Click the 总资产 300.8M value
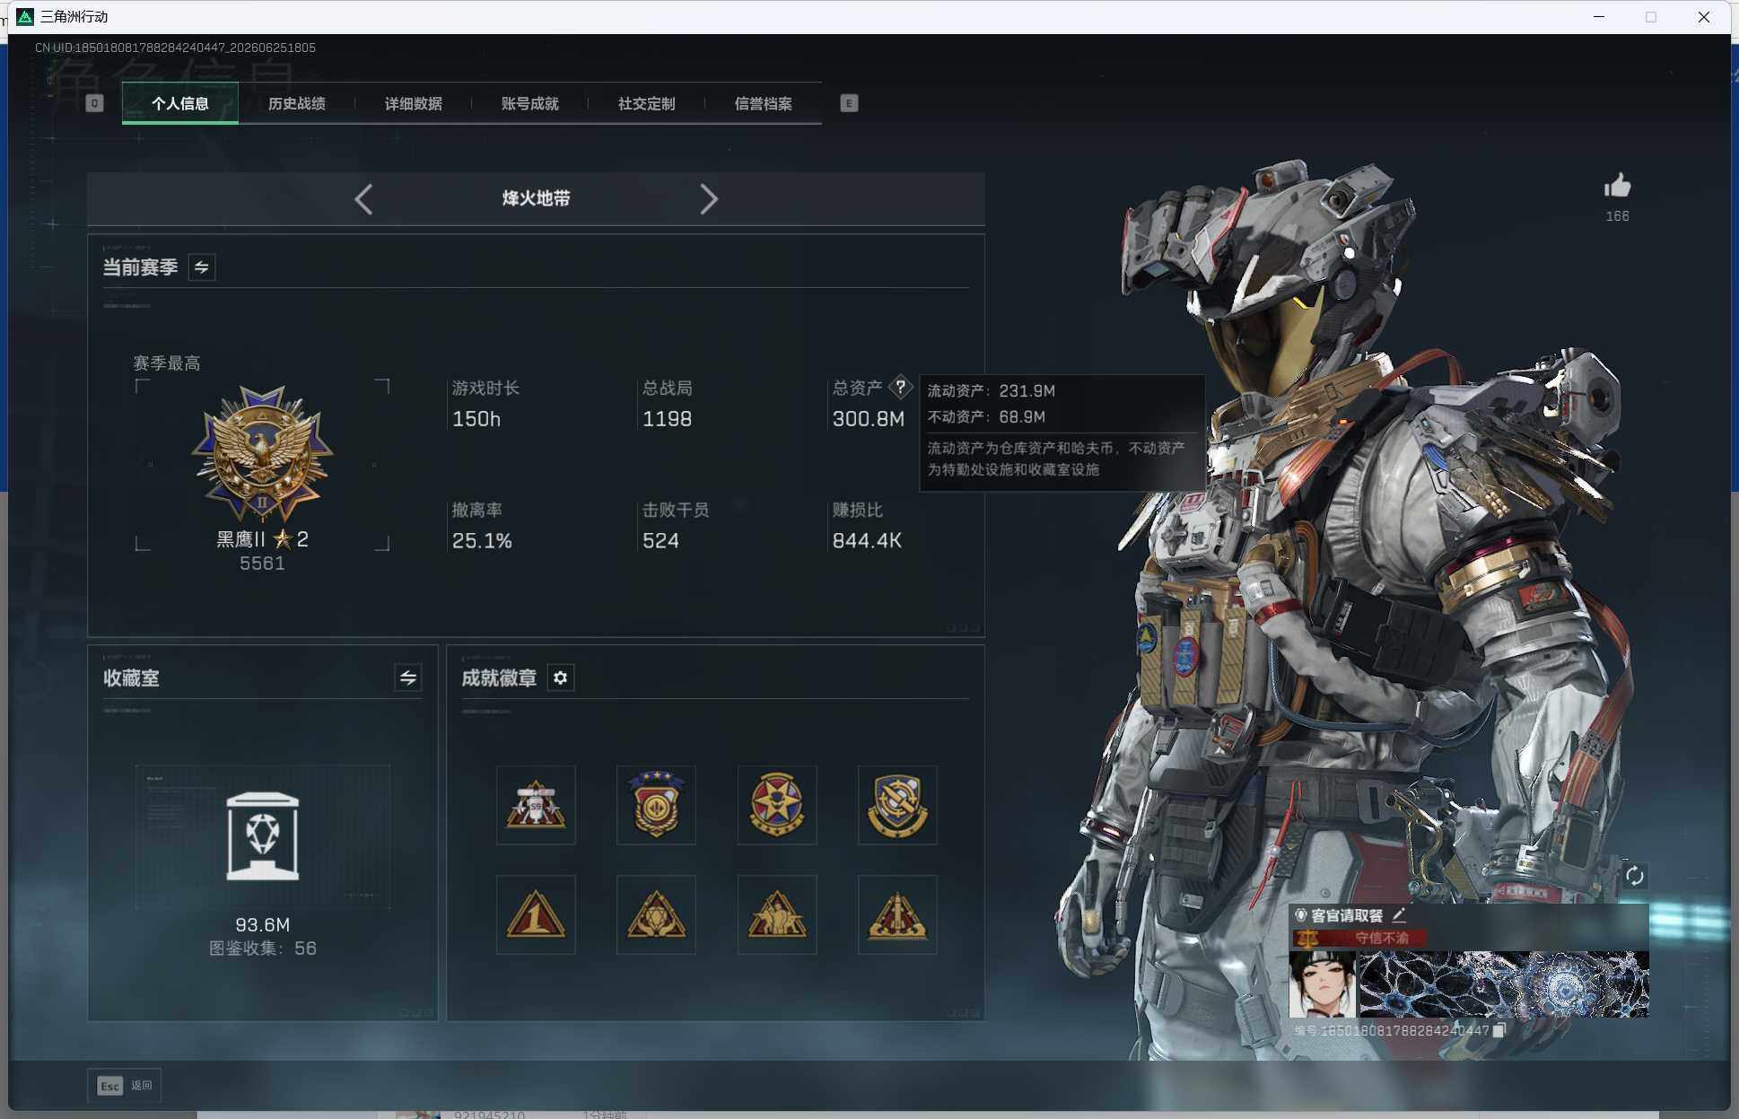The image size is (1739, 1119). (869, 419)
